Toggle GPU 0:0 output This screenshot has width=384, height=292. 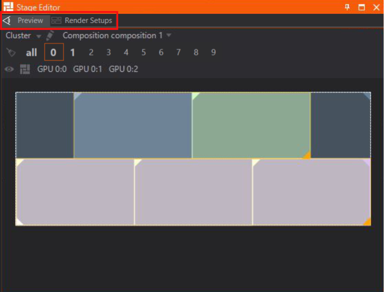pos(52,69)
